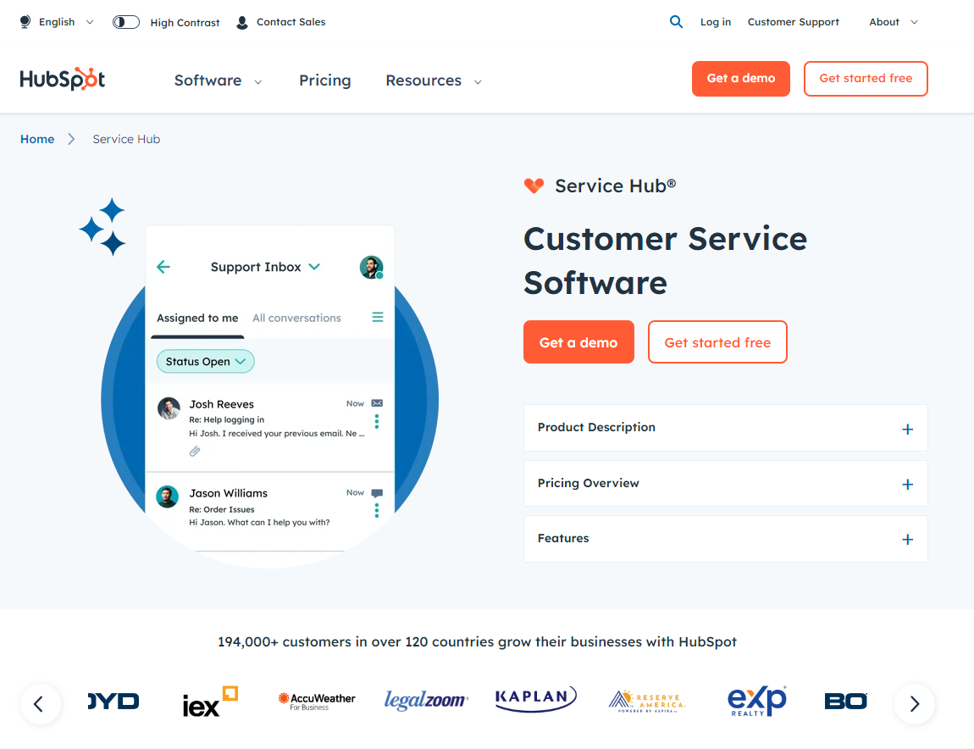Click the eXp Realty logo
Viewport: 974px width, 749px height.
[x=756, y=702]
